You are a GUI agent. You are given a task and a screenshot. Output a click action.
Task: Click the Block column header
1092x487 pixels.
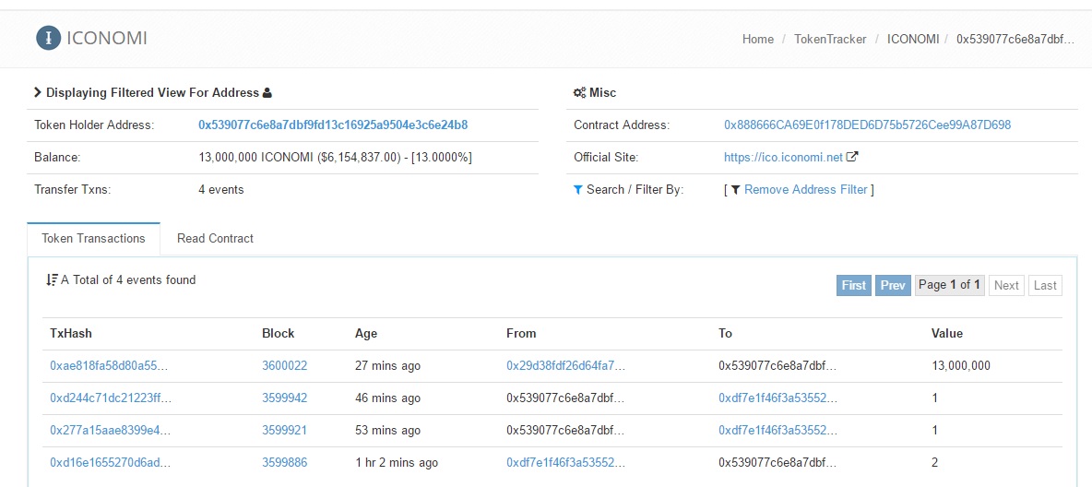coord(278,333)
